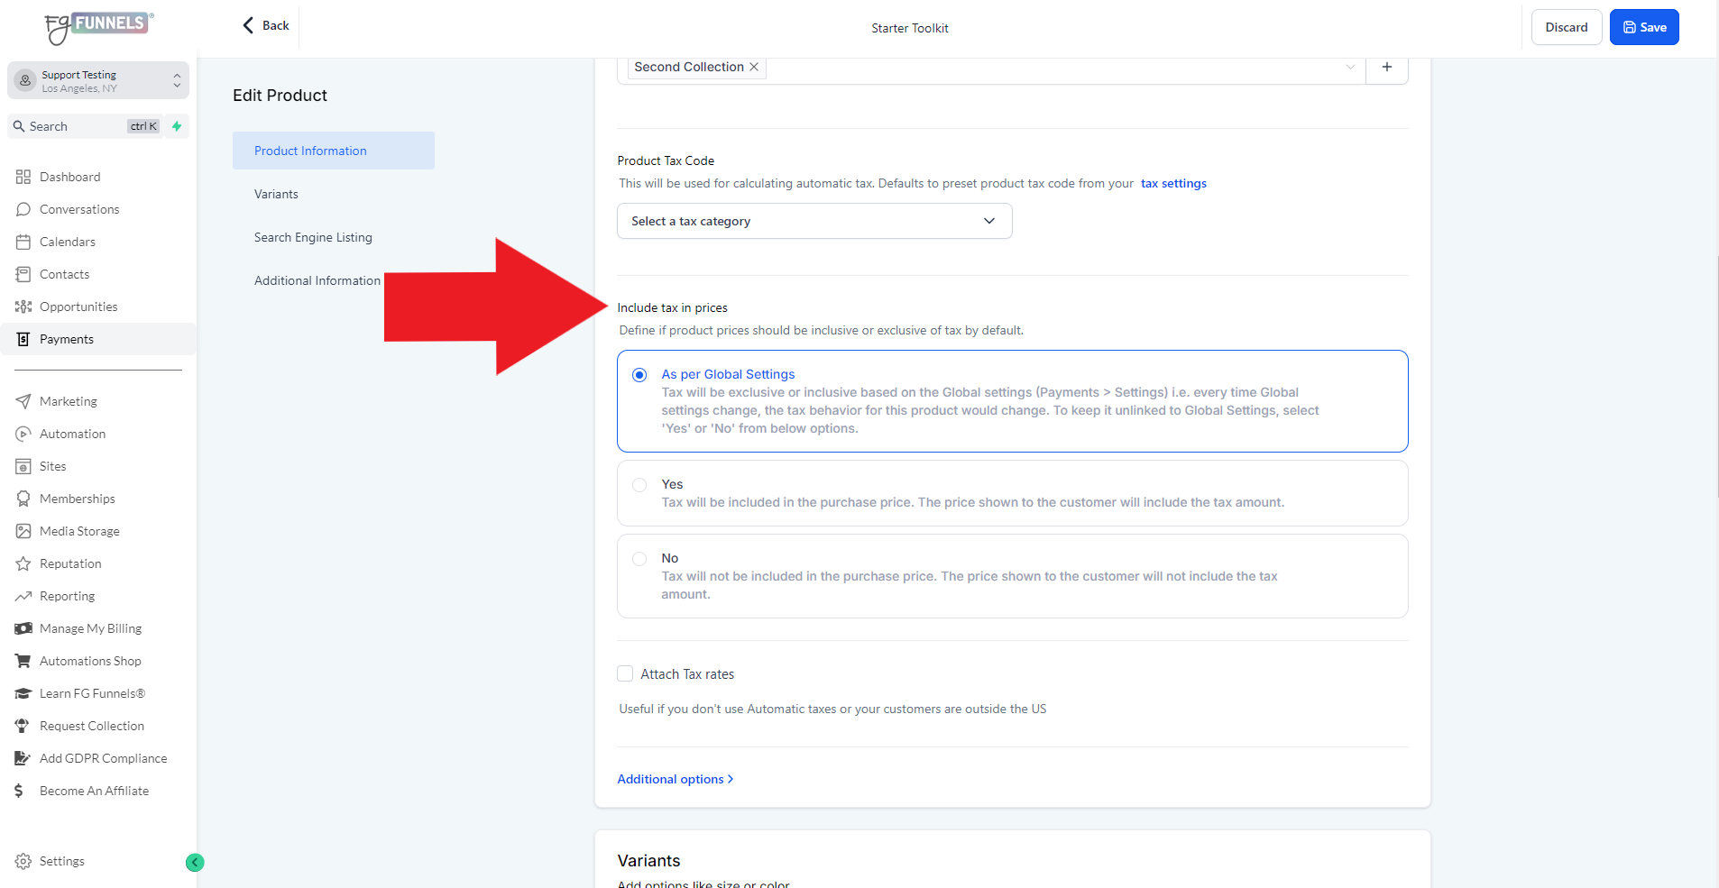Click the Starter Toolkit page title
1719x888 pixels.
coord(910,28)
